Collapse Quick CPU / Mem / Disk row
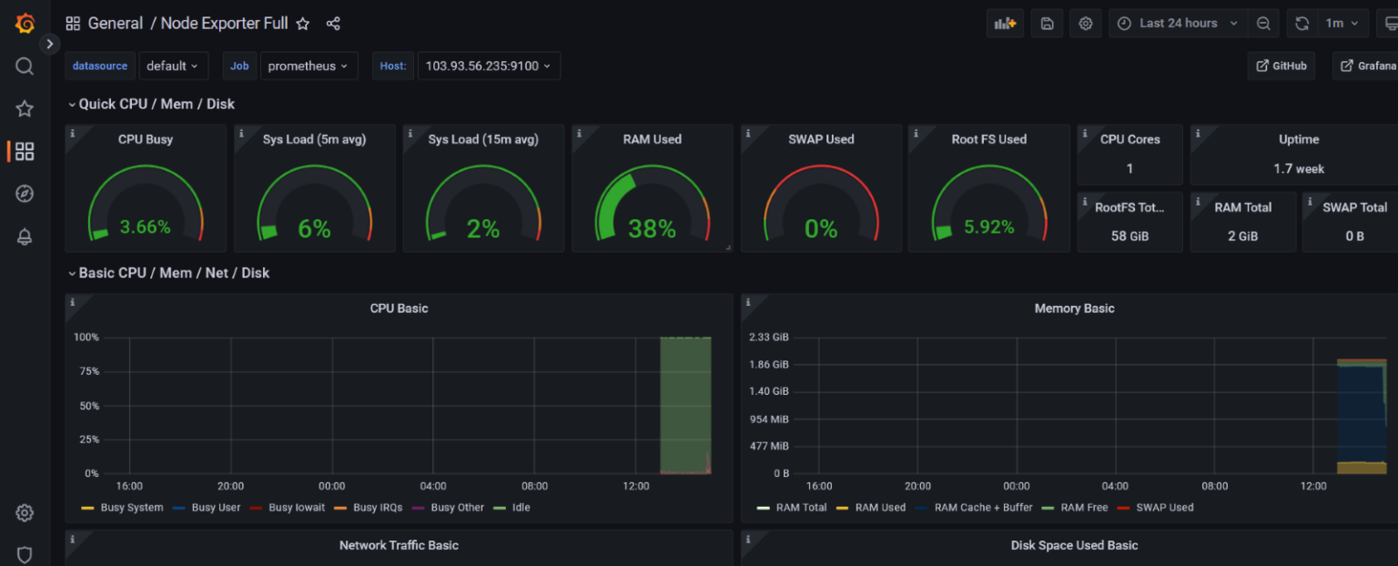This screenshot has width=1398, height=566. point(72,105)
